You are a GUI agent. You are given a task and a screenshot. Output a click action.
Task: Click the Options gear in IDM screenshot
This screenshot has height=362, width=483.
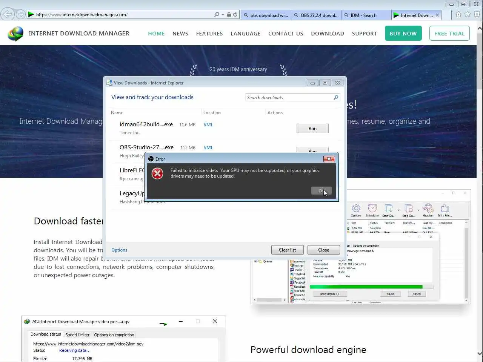coord(356,209)
